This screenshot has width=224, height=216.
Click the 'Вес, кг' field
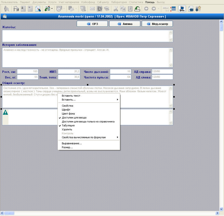[x=28, y=77]
